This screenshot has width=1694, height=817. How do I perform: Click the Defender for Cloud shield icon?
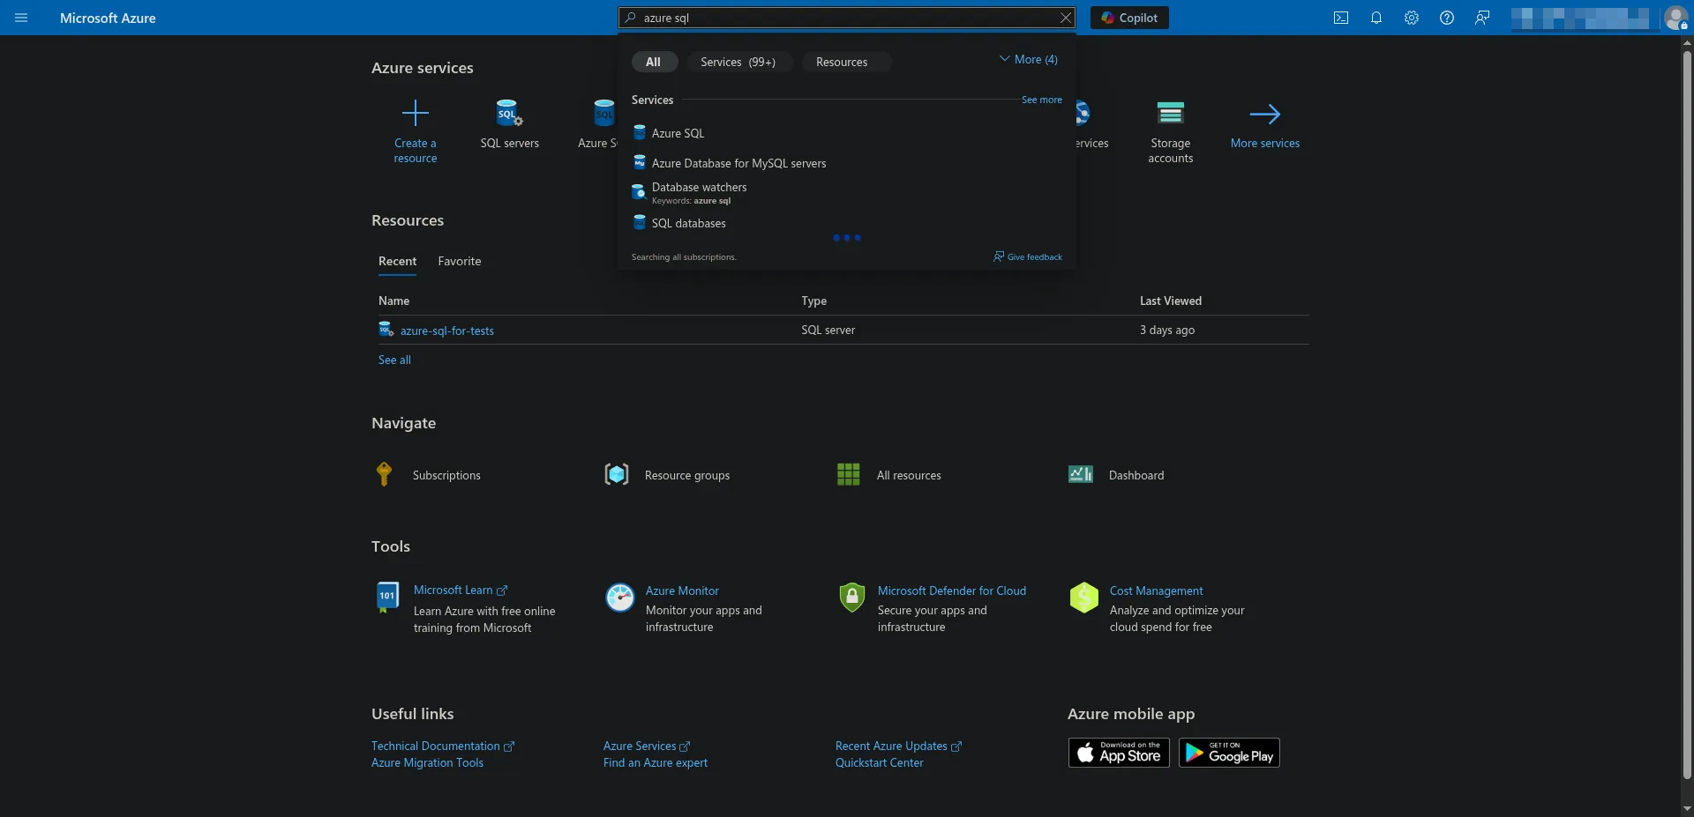851,597
